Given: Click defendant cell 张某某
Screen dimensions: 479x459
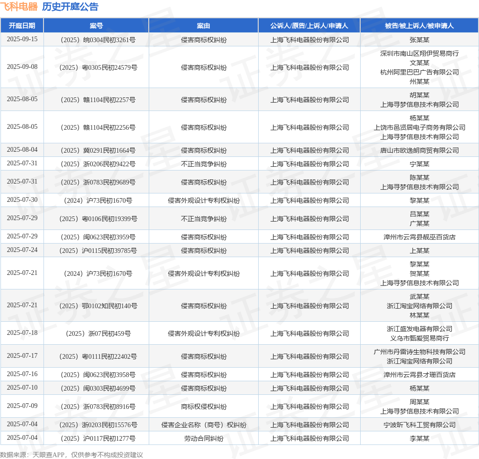Looking at the screenshot, I should (x=420, y=40).
